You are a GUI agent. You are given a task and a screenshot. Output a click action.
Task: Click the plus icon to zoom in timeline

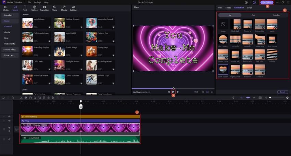287,98
